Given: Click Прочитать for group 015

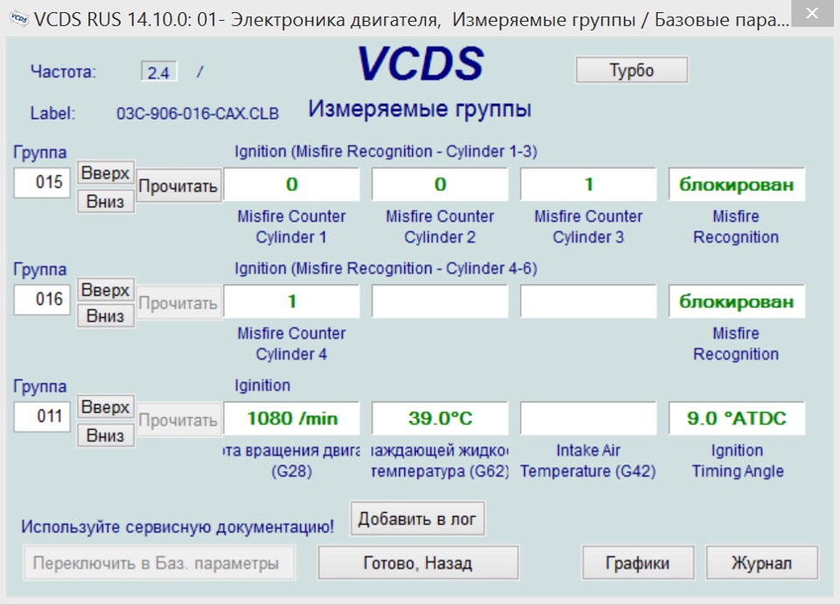Looking at the screenshot, I should [x=178, y=185].
